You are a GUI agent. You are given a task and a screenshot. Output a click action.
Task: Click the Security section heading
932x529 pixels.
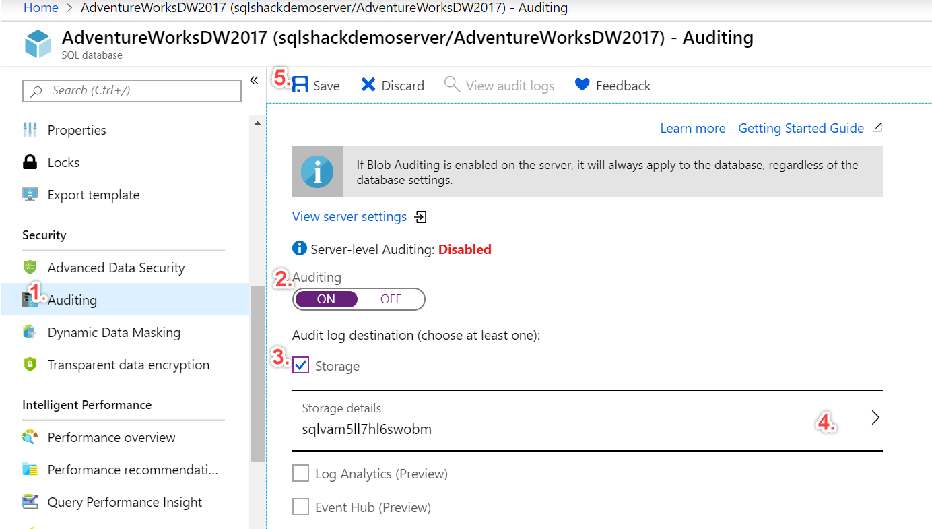44,235
